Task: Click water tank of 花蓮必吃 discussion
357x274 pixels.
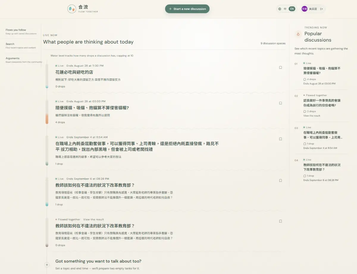Action: (47, 76)
